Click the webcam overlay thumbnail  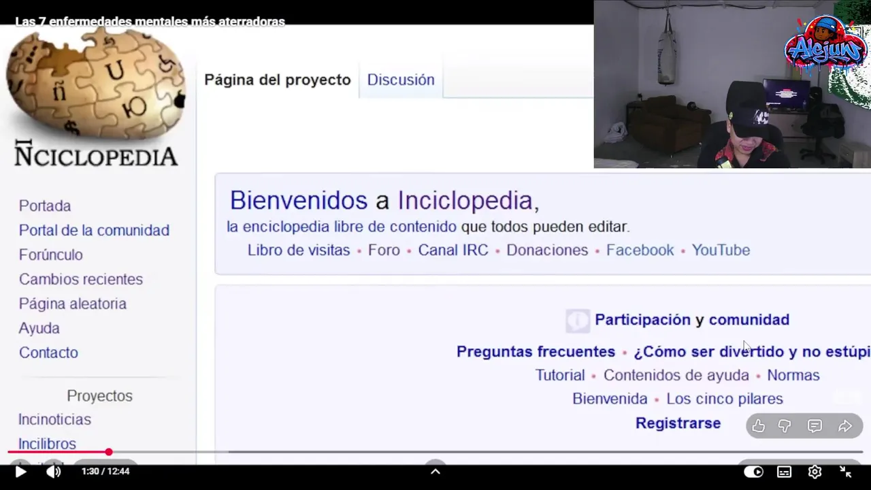(732, 84)
